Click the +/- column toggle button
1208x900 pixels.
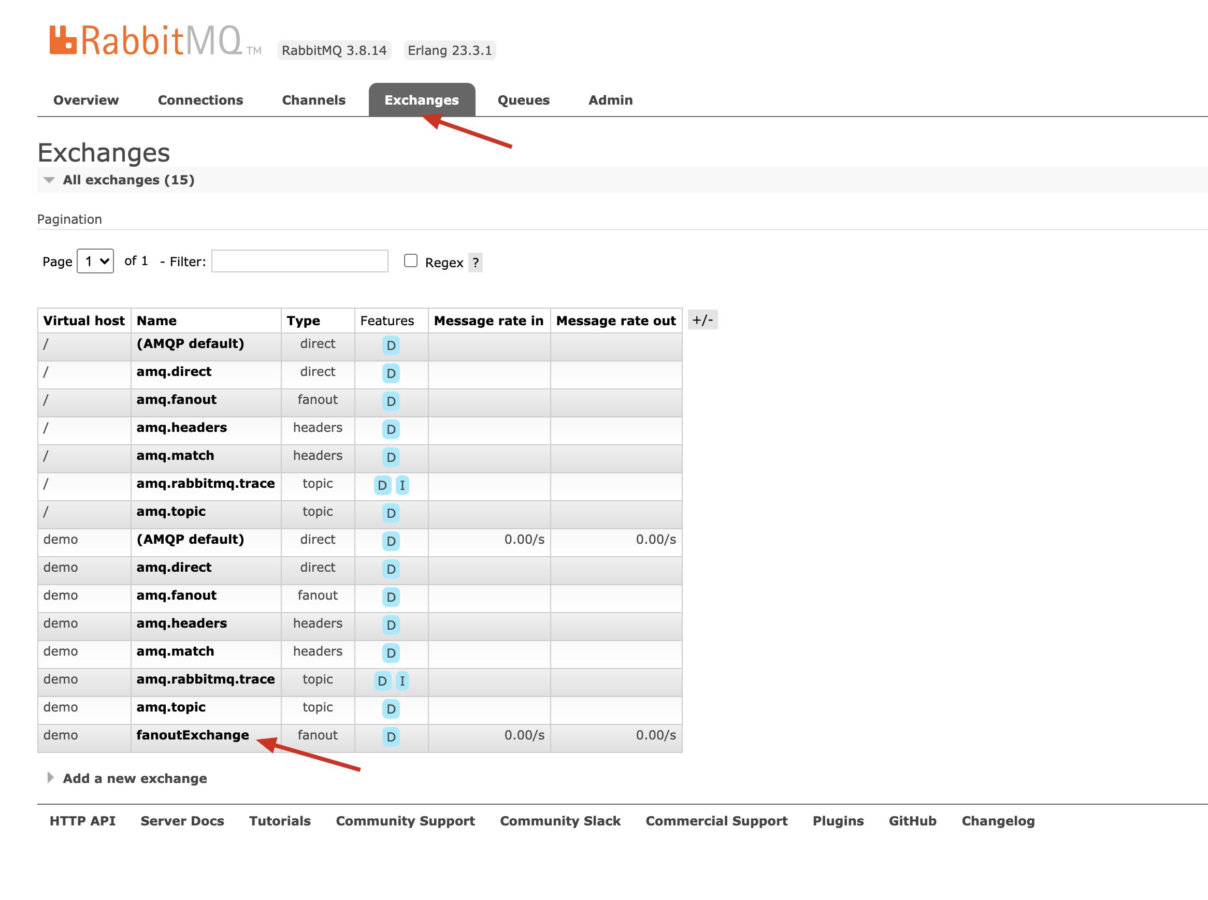click(702, 320)
